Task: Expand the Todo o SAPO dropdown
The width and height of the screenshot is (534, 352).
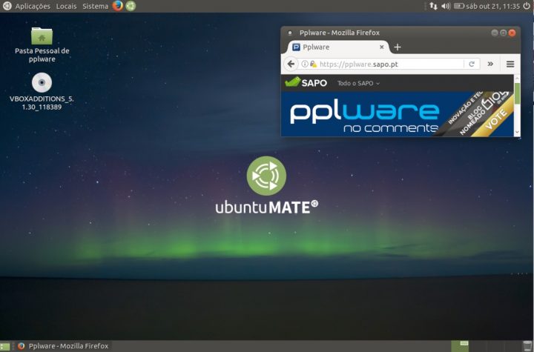Action: pyautogui.click(x=358, y=83)
